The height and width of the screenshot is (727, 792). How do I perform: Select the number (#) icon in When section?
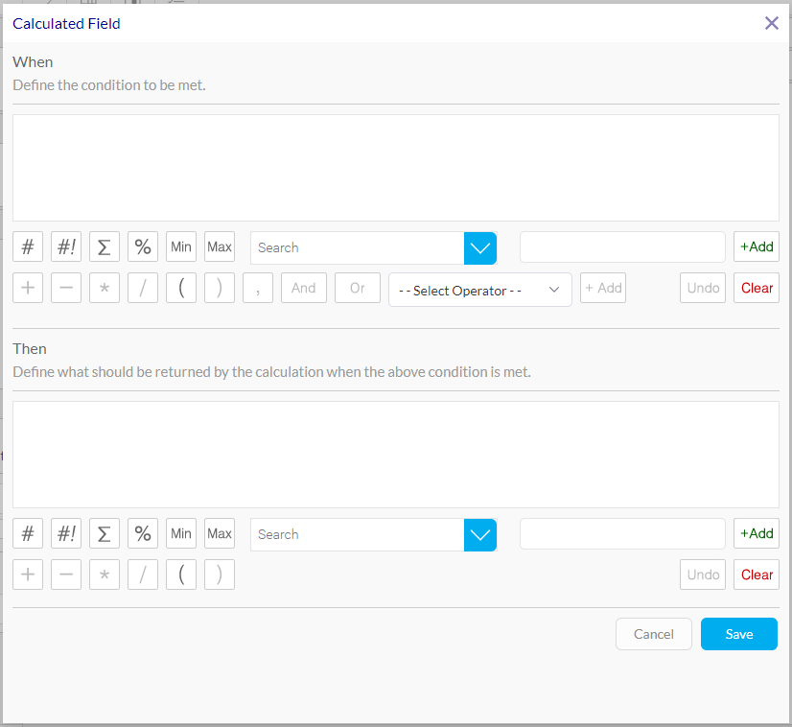pos(27,246)
